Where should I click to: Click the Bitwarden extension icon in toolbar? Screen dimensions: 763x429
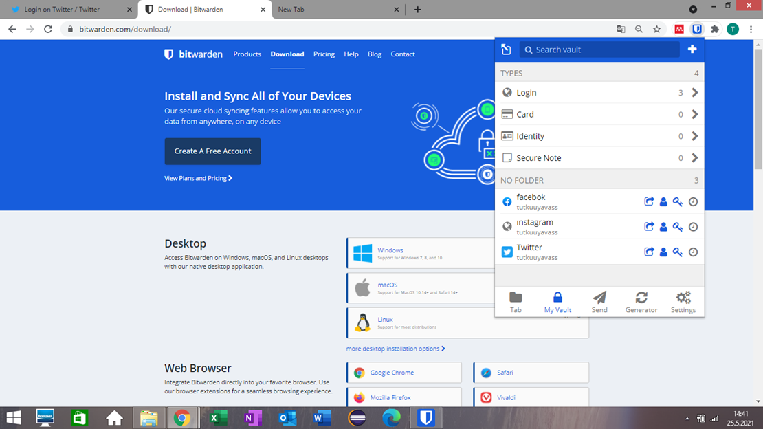coord(697,29)
